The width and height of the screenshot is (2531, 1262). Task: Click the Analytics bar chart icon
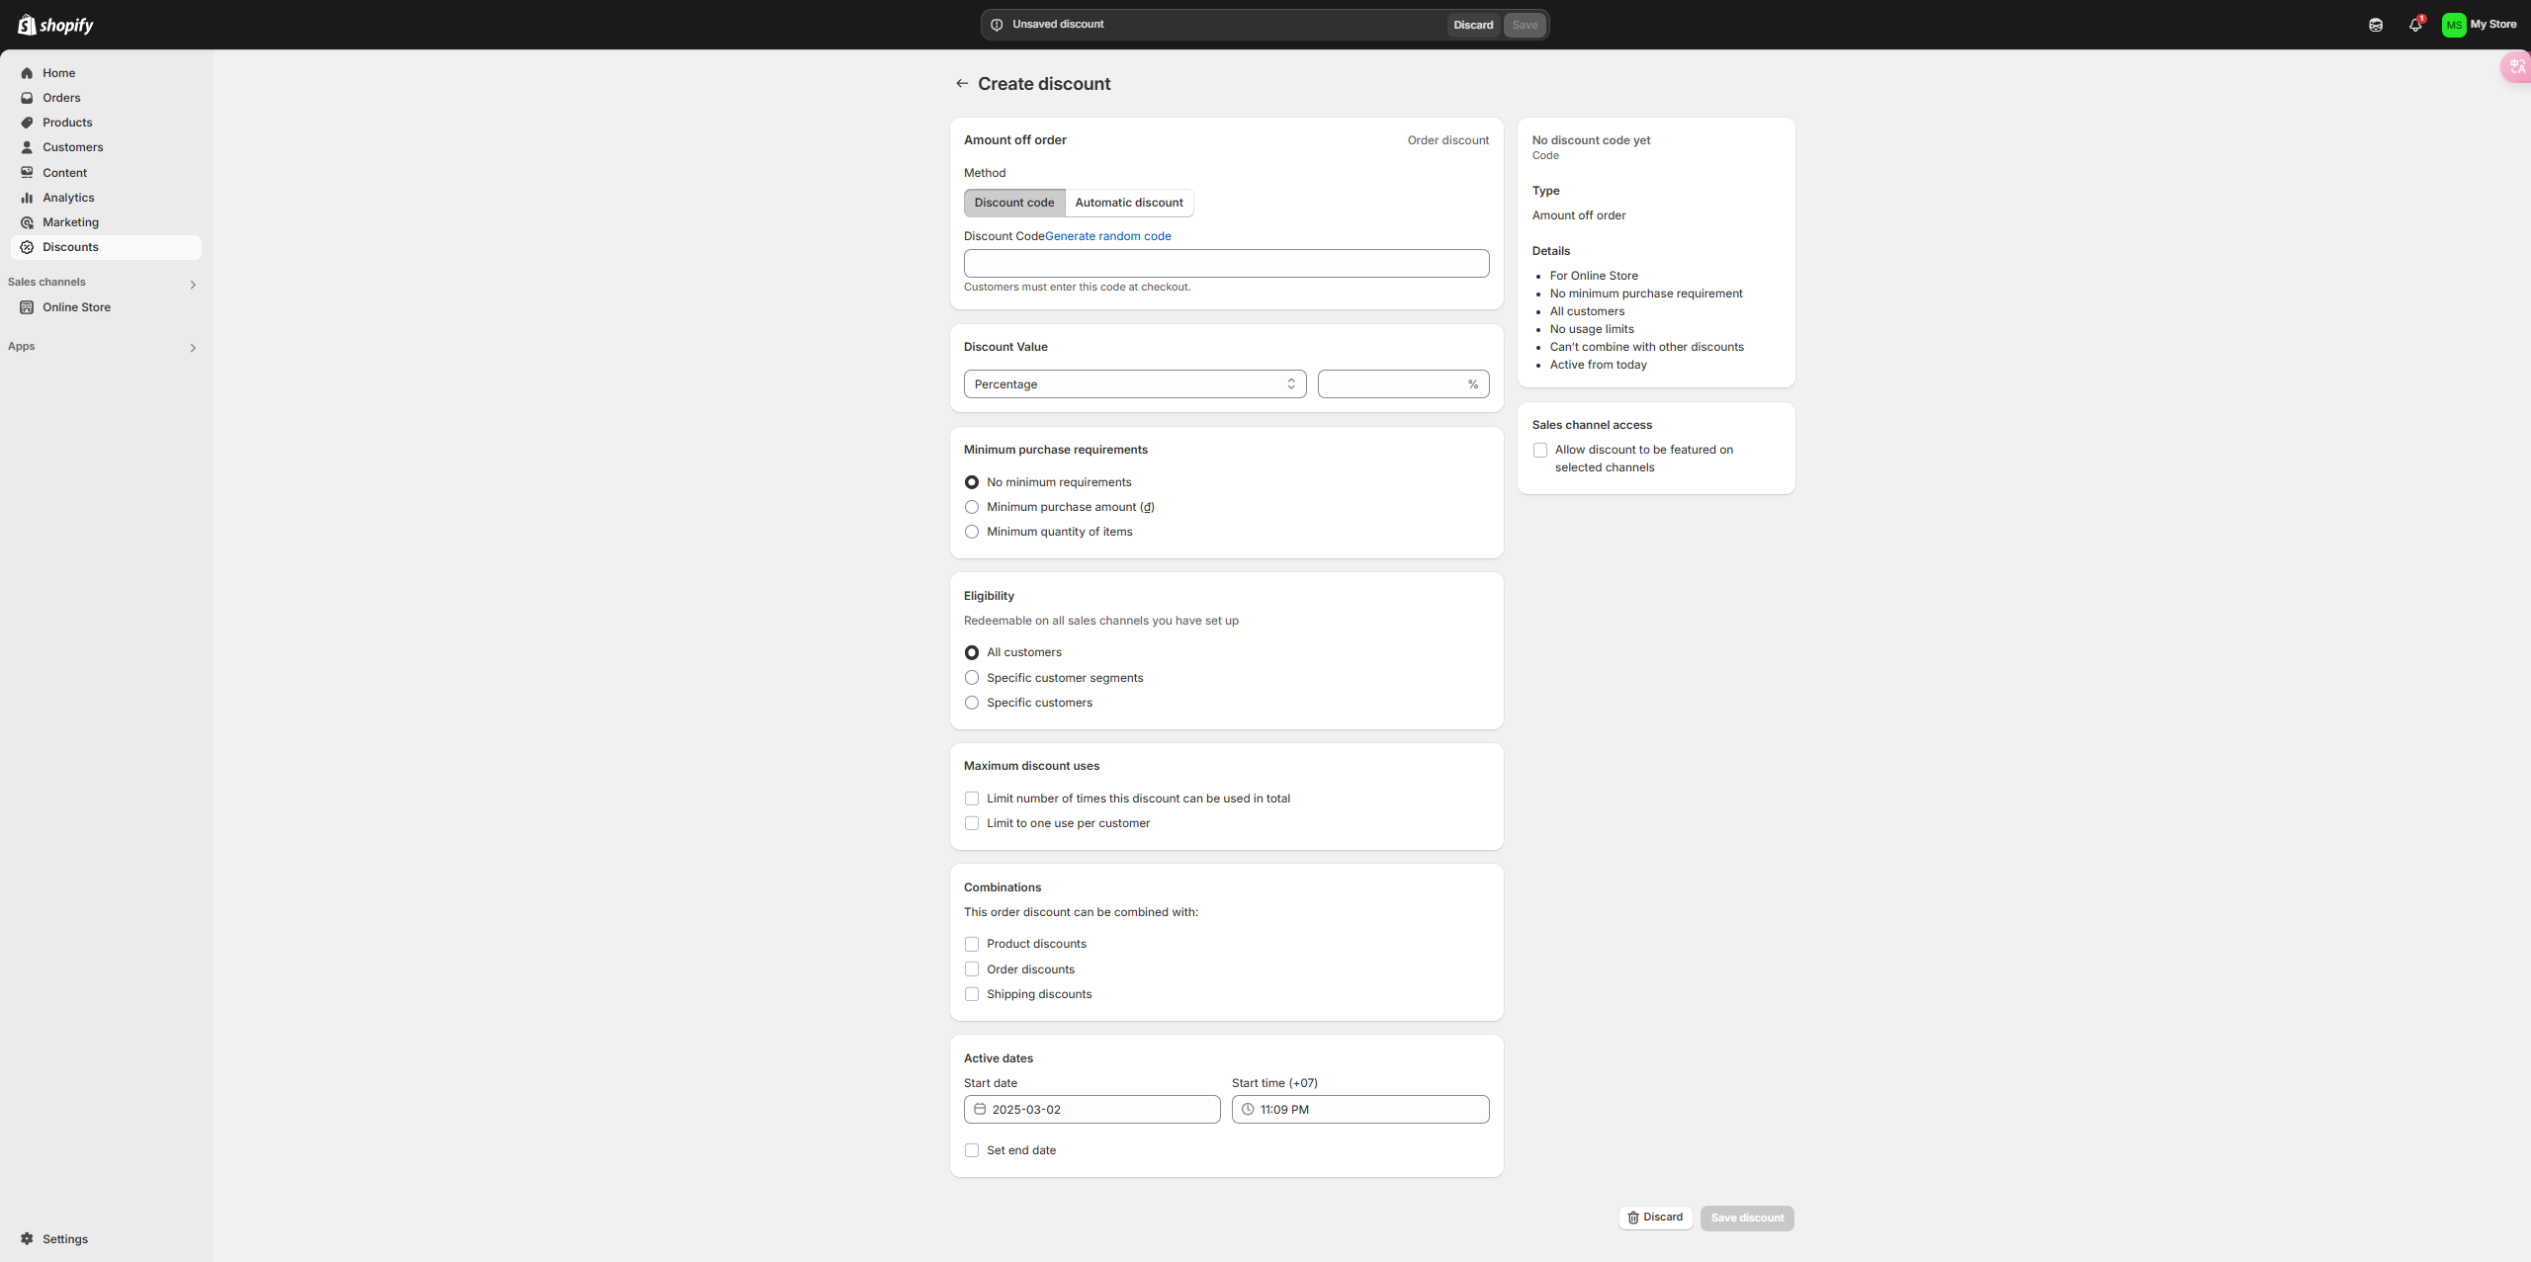pos(27,198)
